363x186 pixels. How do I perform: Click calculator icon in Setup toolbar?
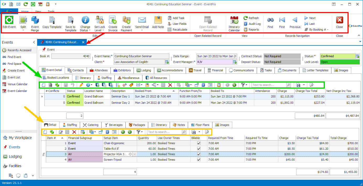[x=67, y=132]
